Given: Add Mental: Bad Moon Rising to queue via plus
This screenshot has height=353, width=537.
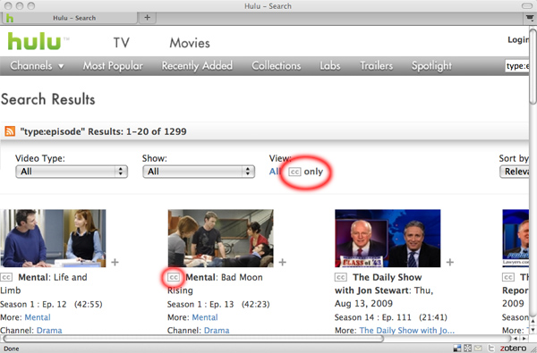Looking at the screenshot, I should click(x=283, y=263).
